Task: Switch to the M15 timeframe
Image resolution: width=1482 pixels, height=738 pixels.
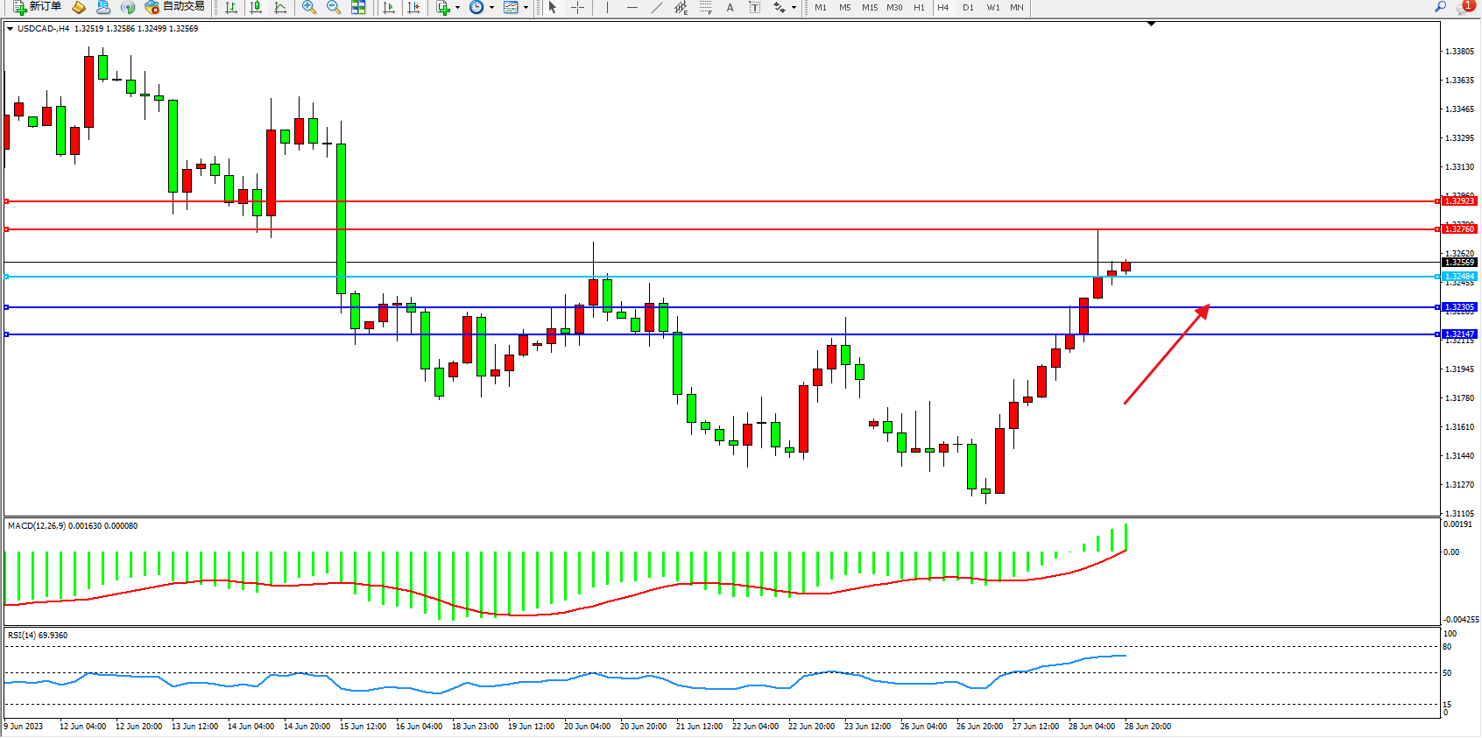Action: (869, 8)
